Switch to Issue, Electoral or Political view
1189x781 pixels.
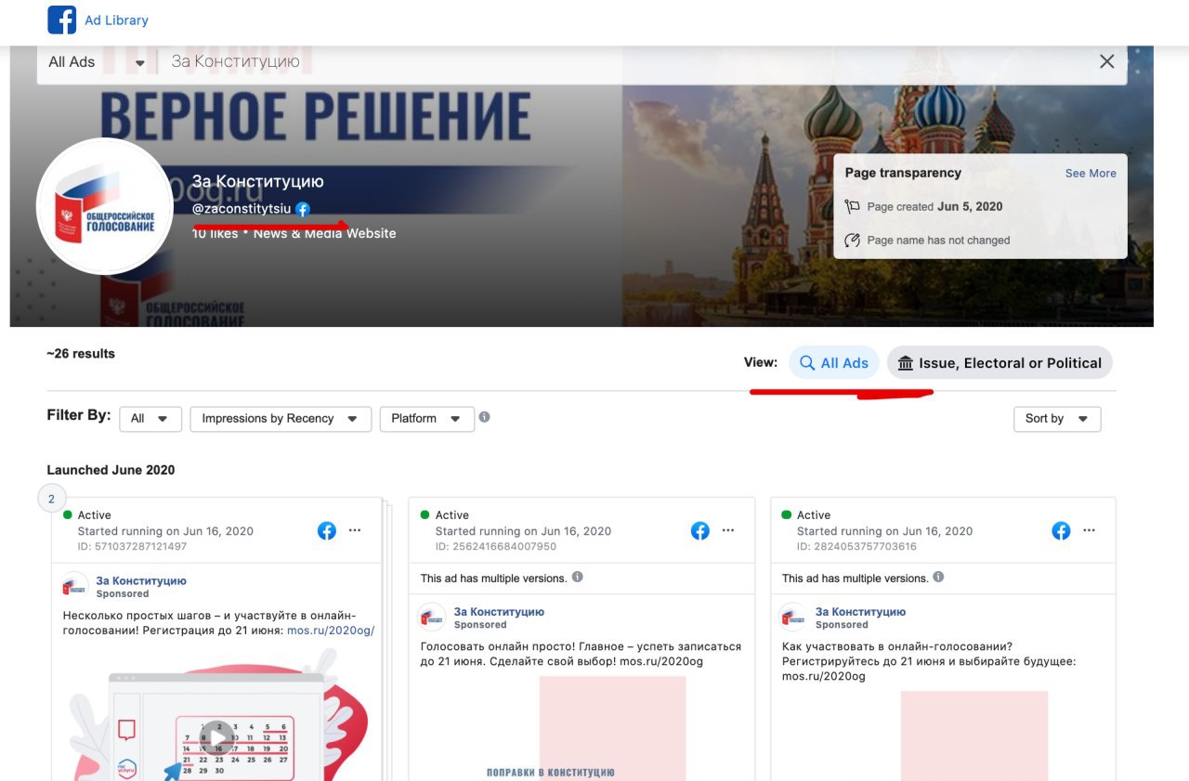tap(1000, 363)
